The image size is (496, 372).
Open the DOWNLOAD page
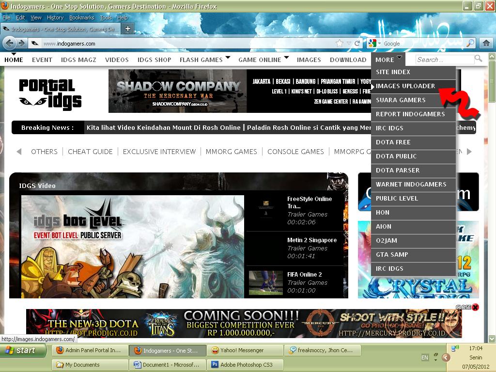(x=348, y=60)
